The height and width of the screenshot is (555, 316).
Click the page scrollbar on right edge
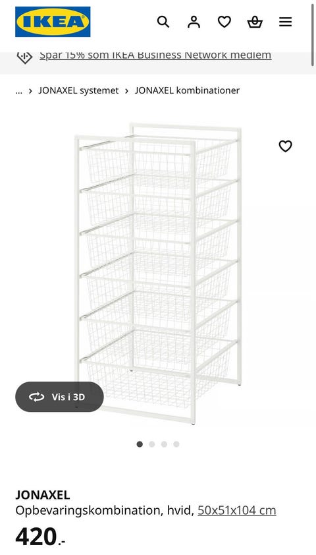click(x=313, y=34)
